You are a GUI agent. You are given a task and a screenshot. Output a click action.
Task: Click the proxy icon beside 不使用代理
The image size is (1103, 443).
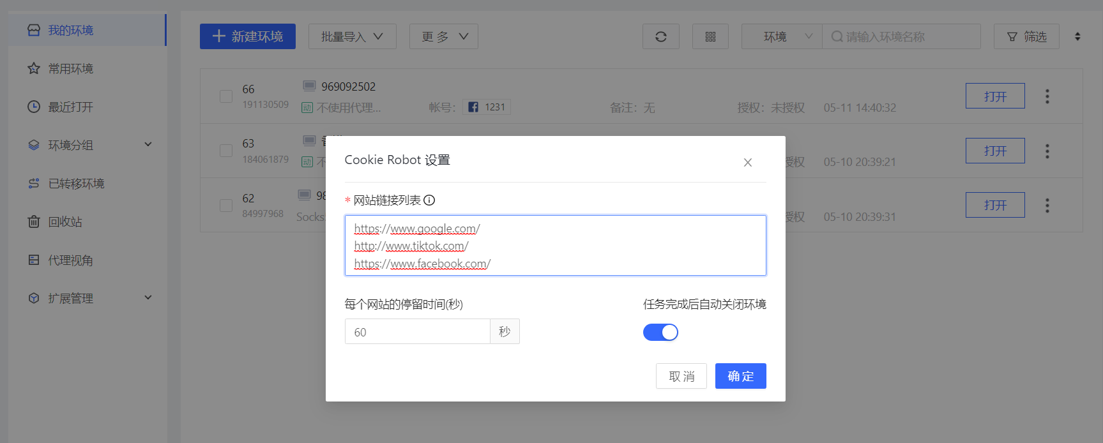point(307,108)
